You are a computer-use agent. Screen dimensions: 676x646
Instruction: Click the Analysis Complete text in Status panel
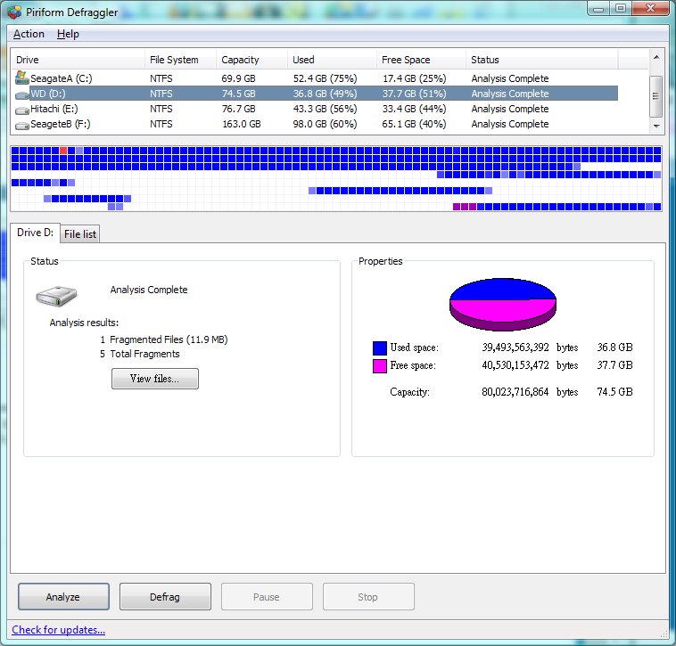tap(149, 290)
